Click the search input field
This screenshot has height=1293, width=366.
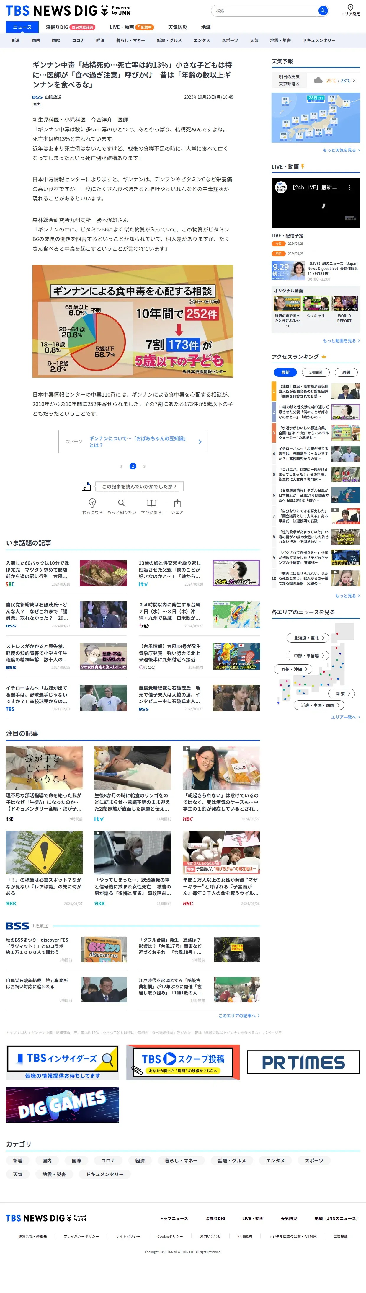tap(265, 11)
